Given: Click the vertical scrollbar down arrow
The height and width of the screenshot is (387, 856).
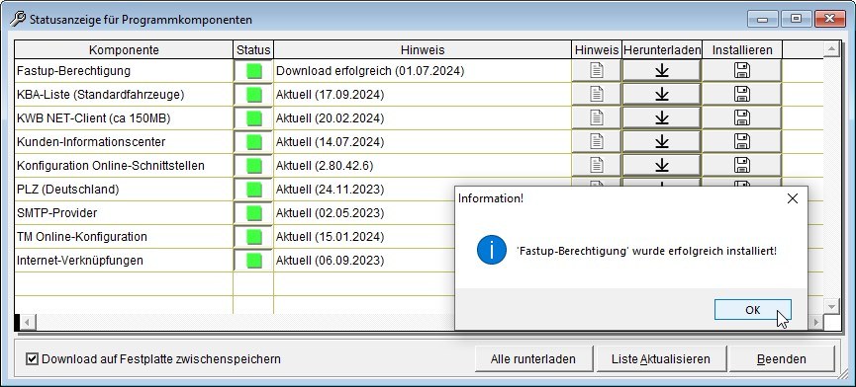Looking at the screenshot, I should coord(831,307).
